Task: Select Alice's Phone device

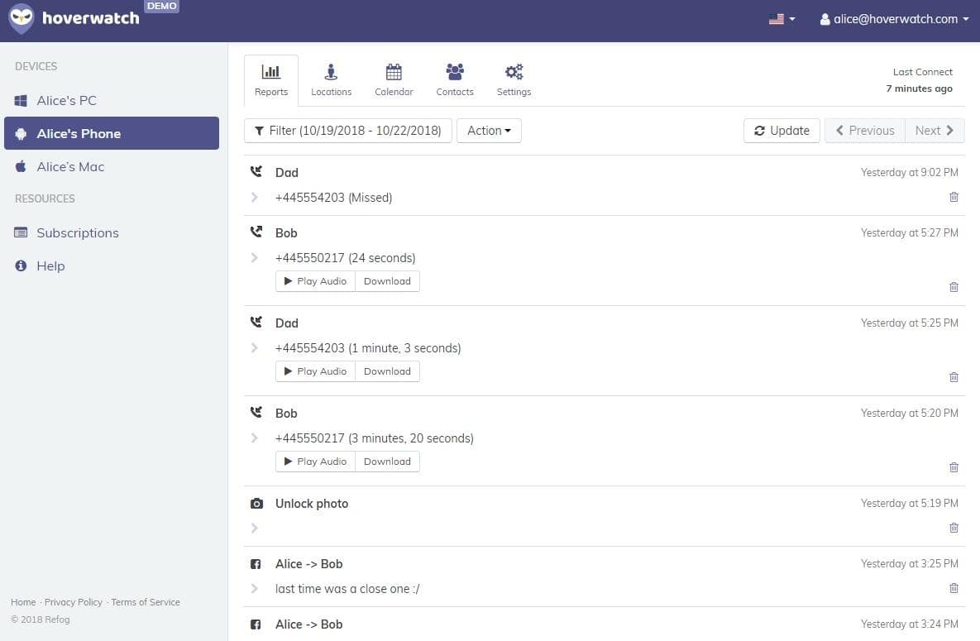Action: (x=112, y=133)
